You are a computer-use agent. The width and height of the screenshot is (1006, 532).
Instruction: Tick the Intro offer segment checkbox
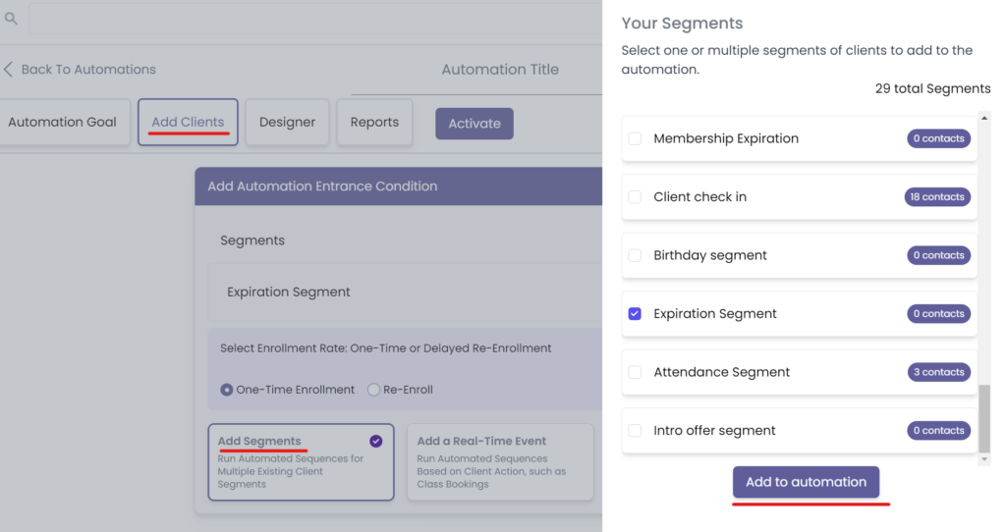point(635,431)
